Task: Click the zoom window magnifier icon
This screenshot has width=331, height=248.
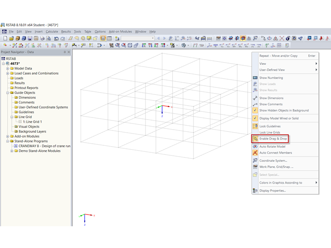Action: (118, 45)
